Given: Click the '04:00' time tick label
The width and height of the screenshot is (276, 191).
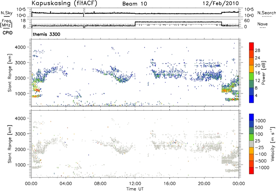Looking at the screenshot, I should coord(66,184).
